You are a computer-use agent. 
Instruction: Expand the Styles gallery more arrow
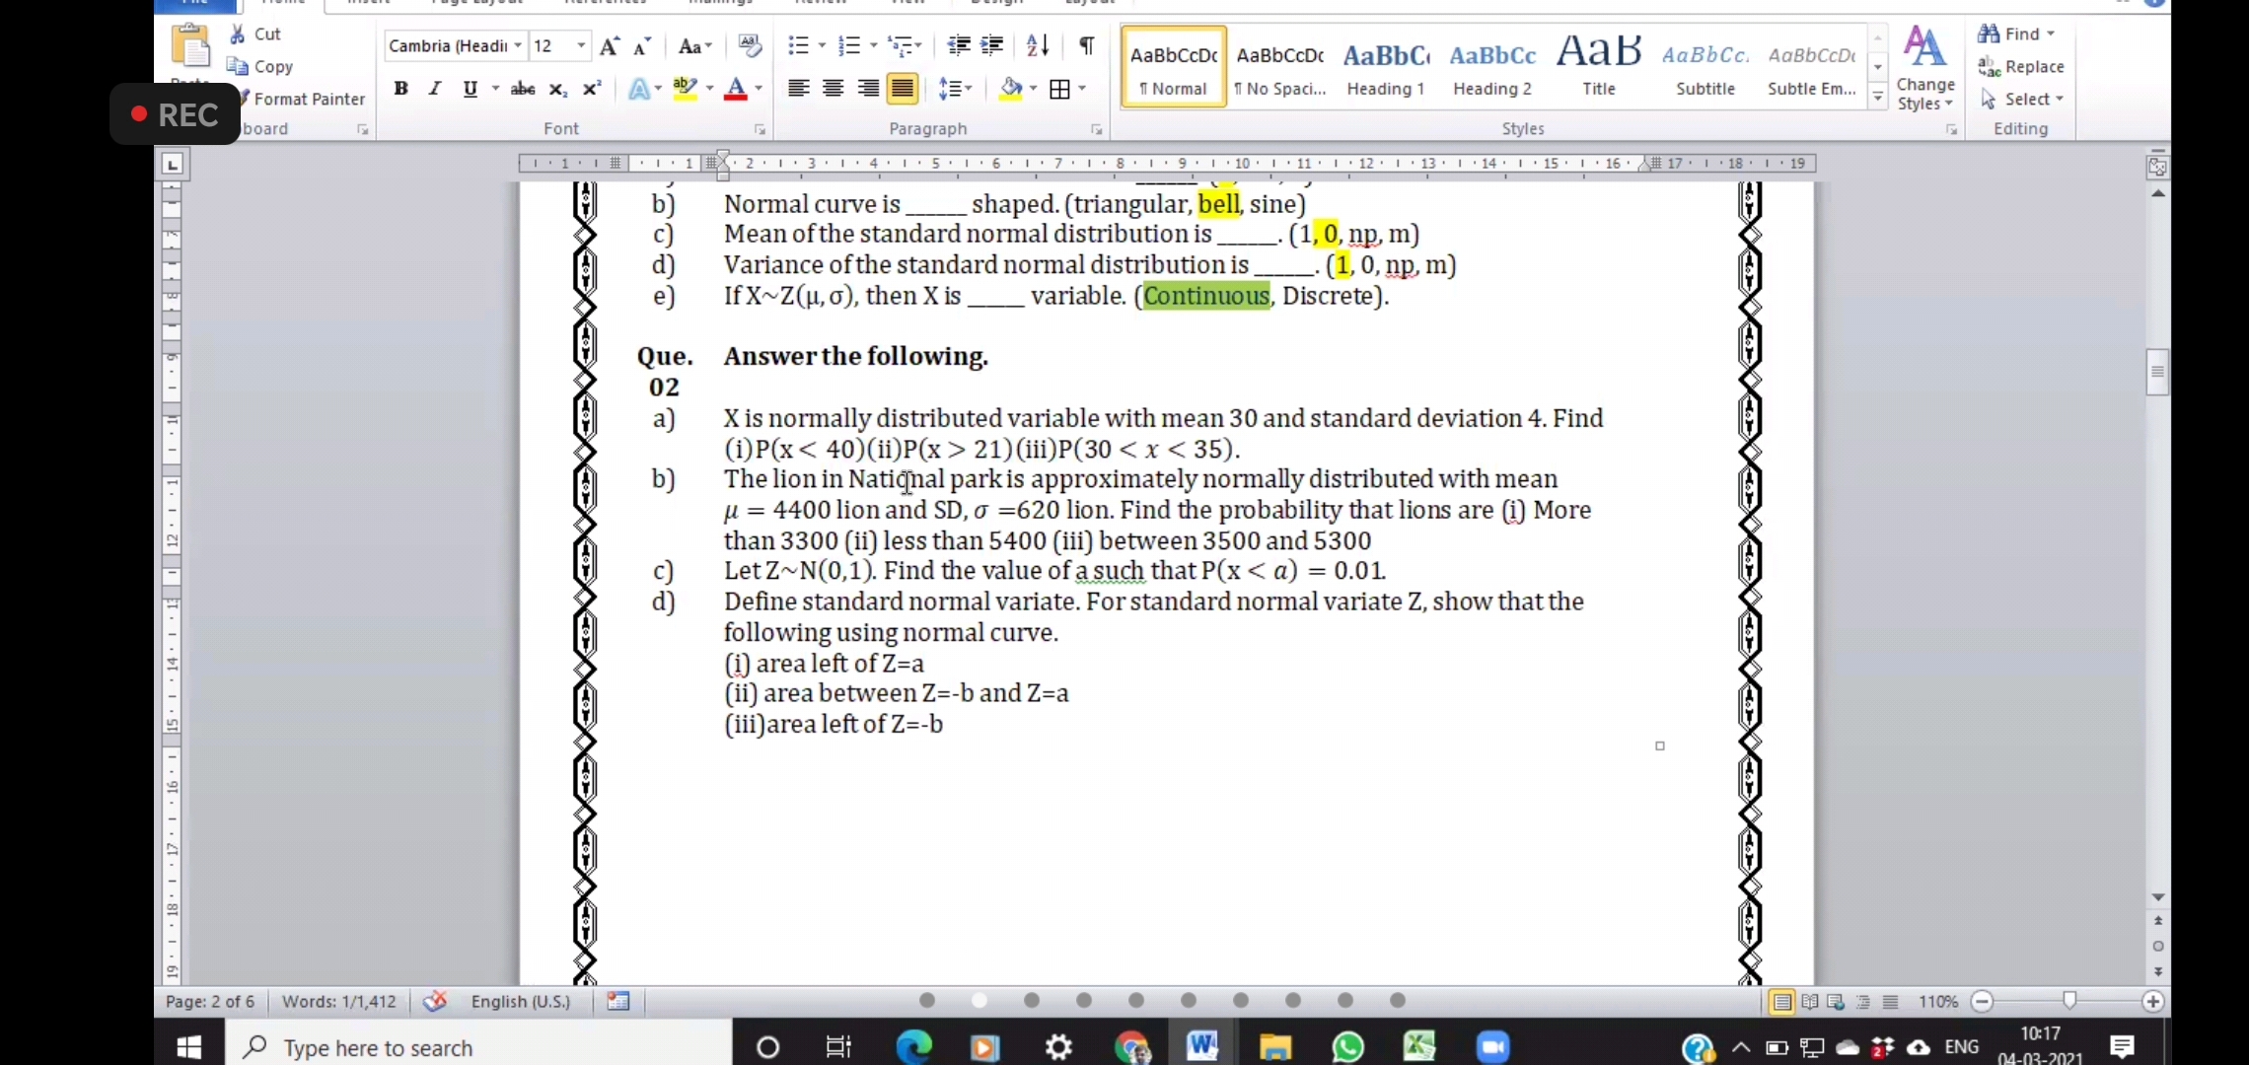[1878, 97]
